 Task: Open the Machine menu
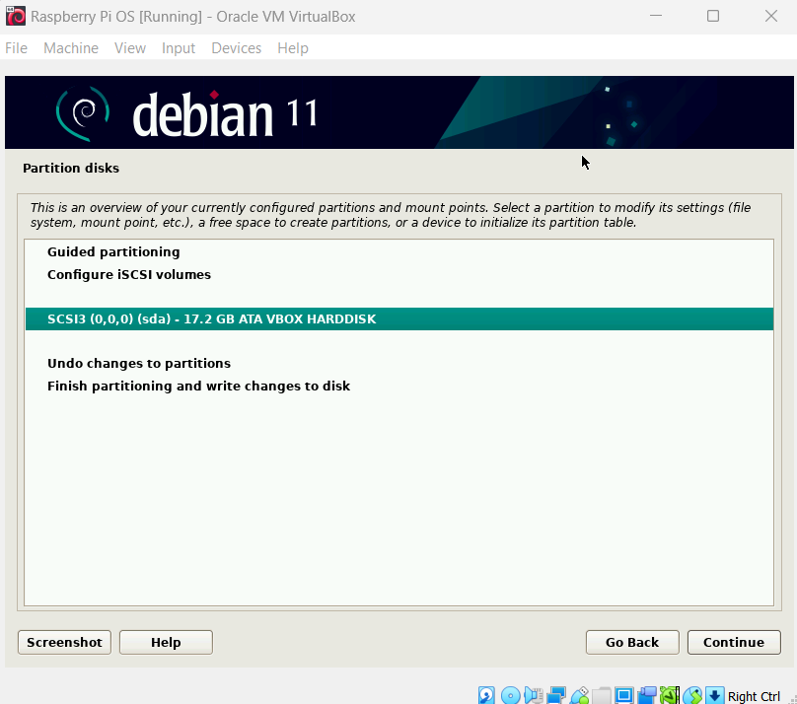tap(71, 48)
